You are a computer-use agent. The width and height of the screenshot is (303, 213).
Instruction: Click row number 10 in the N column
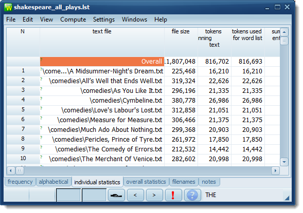point(23,159)
